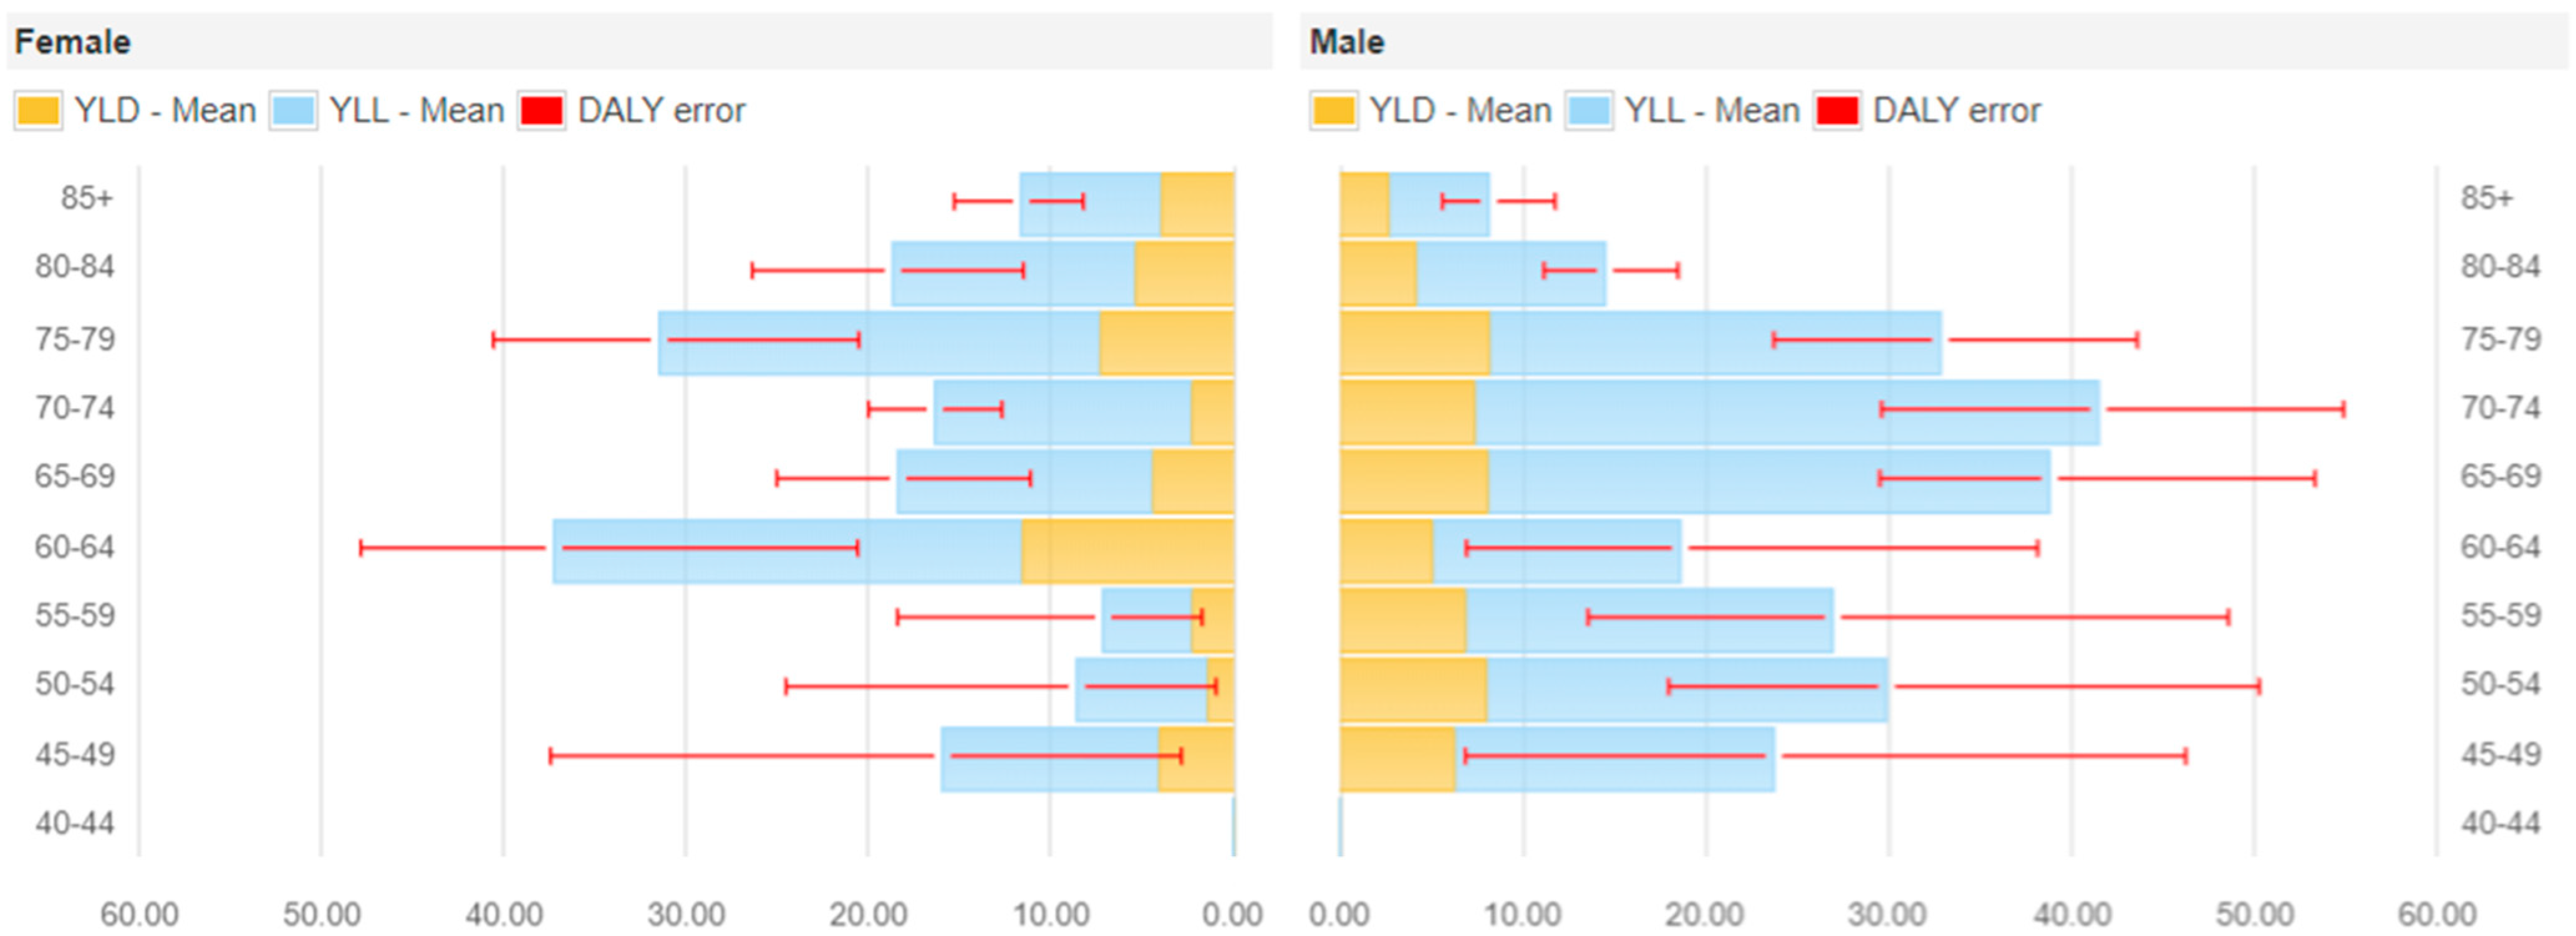Click the 40-44 age label on the right axis

(x=2500, y=823)
